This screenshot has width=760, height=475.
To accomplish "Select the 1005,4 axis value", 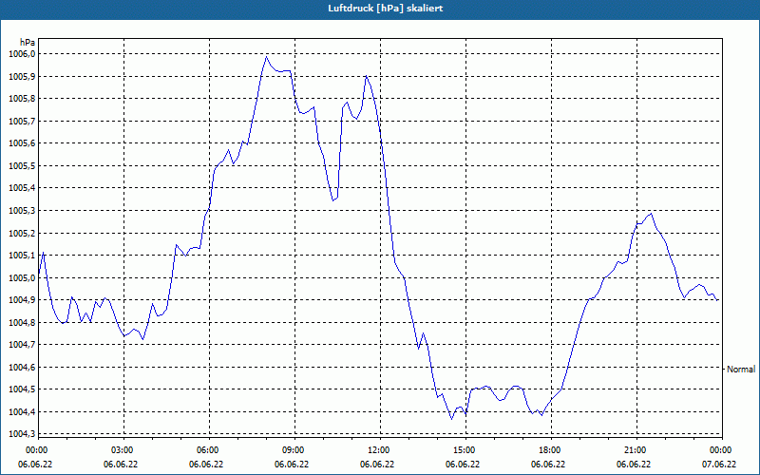I will 22,188.
